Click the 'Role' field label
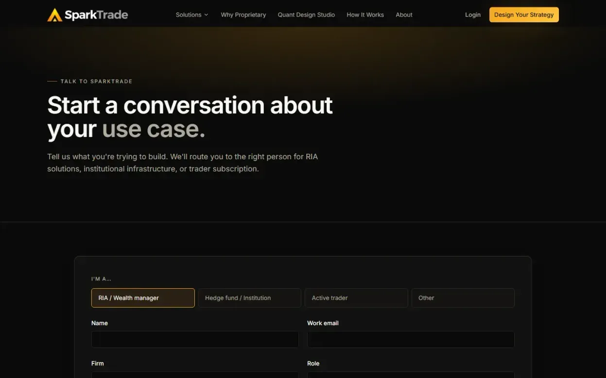606x378 pixels. click(x=313, y=363)
